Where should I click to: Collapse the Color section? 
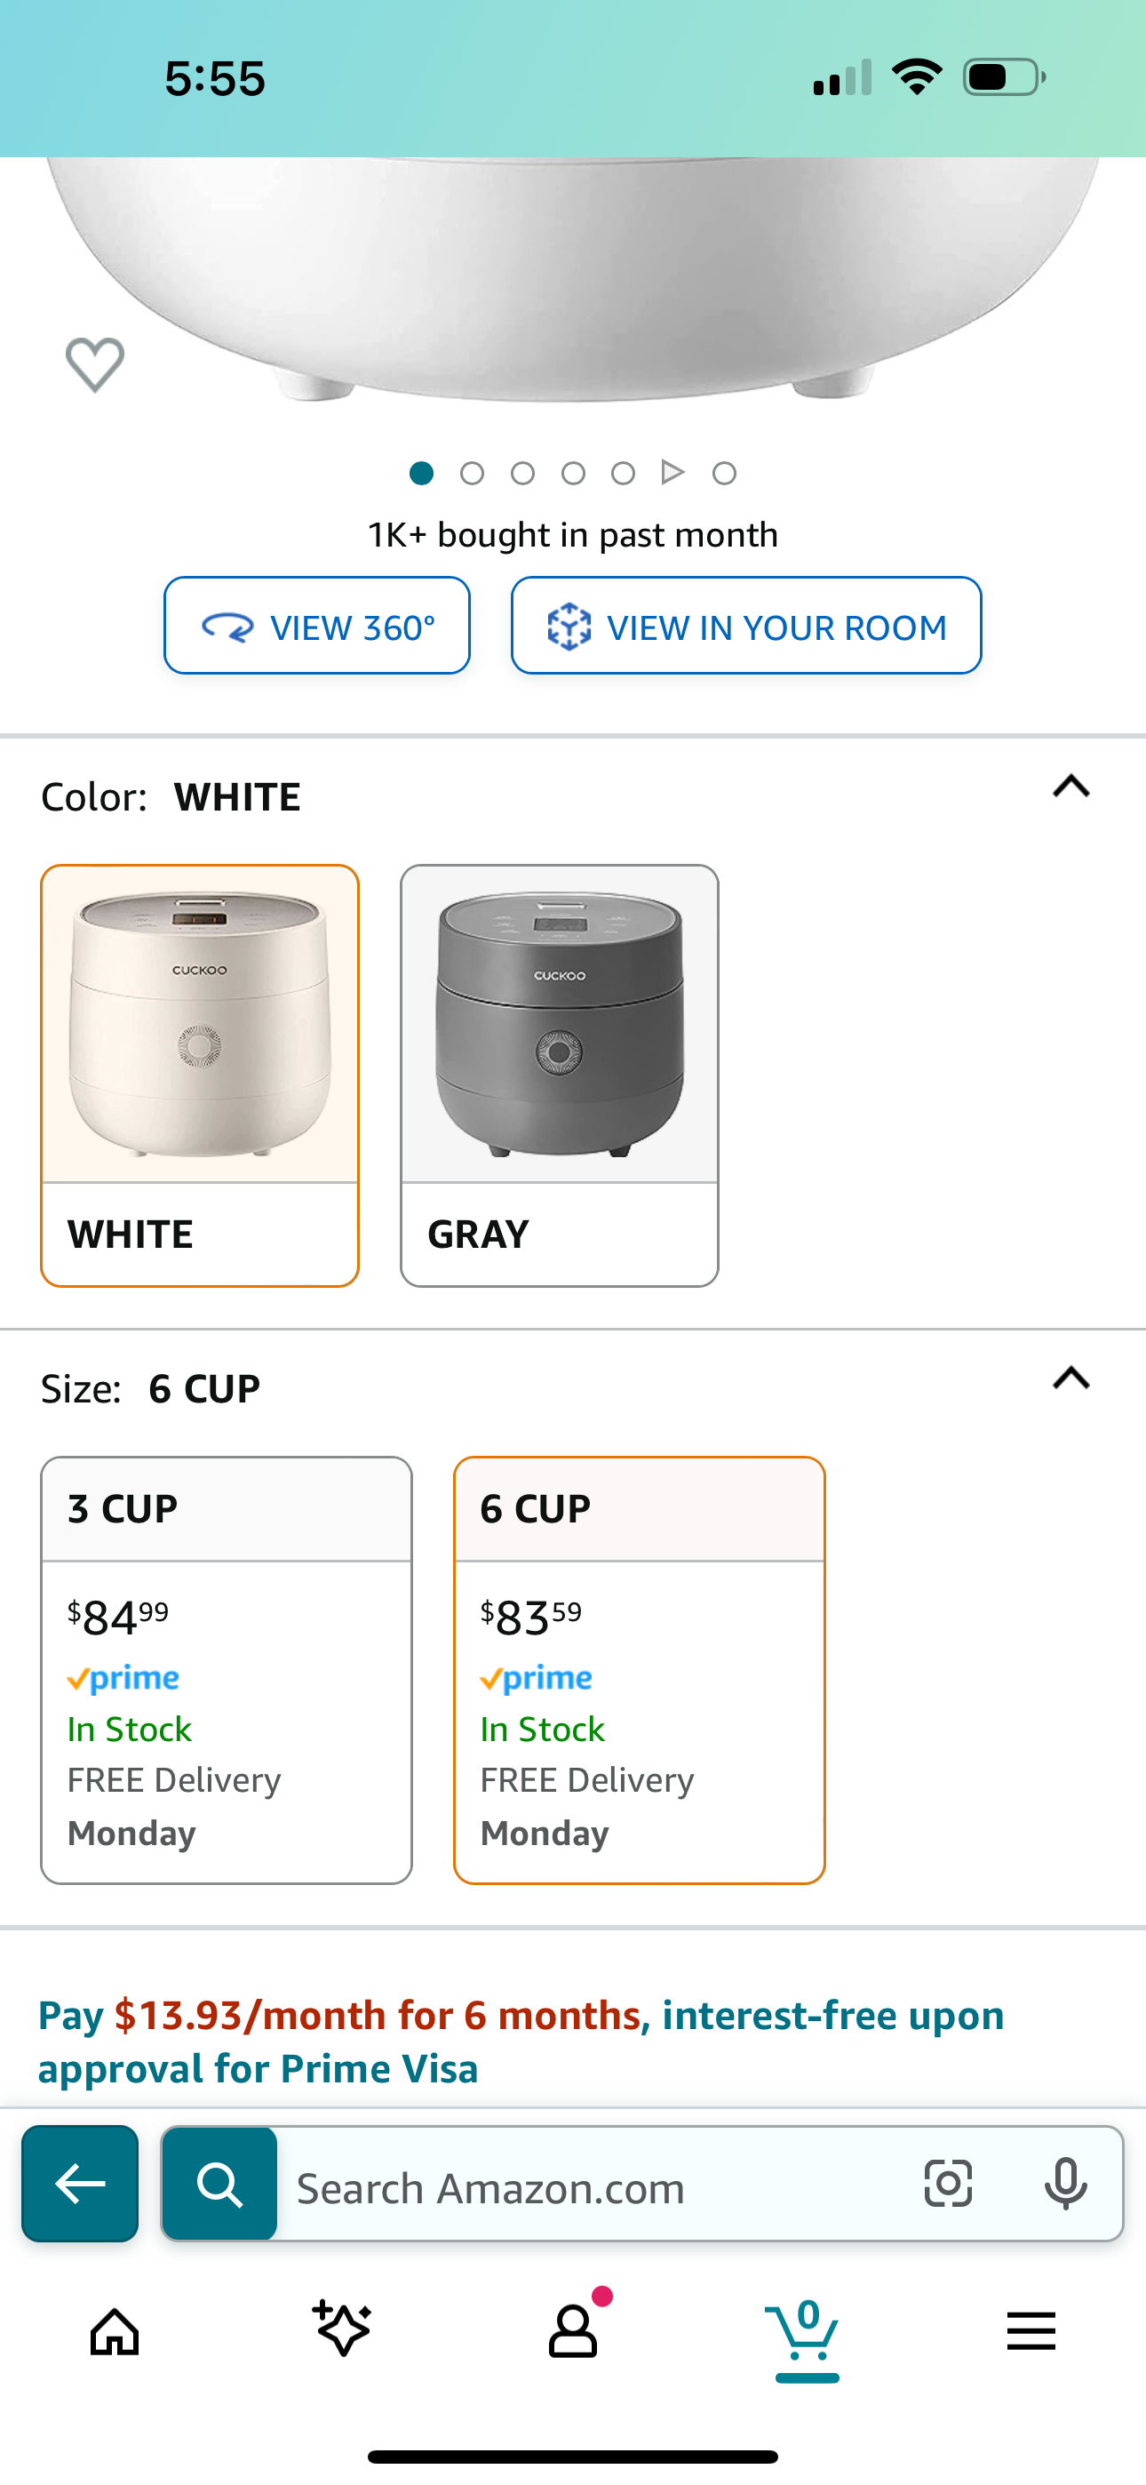pos(1070,787)
